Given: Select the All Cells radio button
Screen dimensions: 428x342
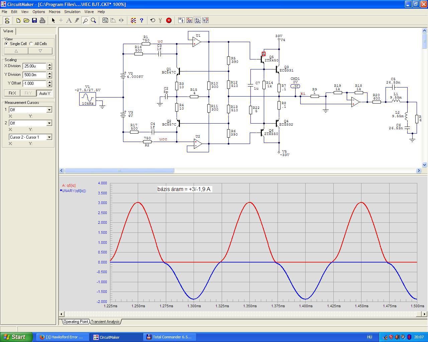Looking at the screenshot, I should coord(31,44).
